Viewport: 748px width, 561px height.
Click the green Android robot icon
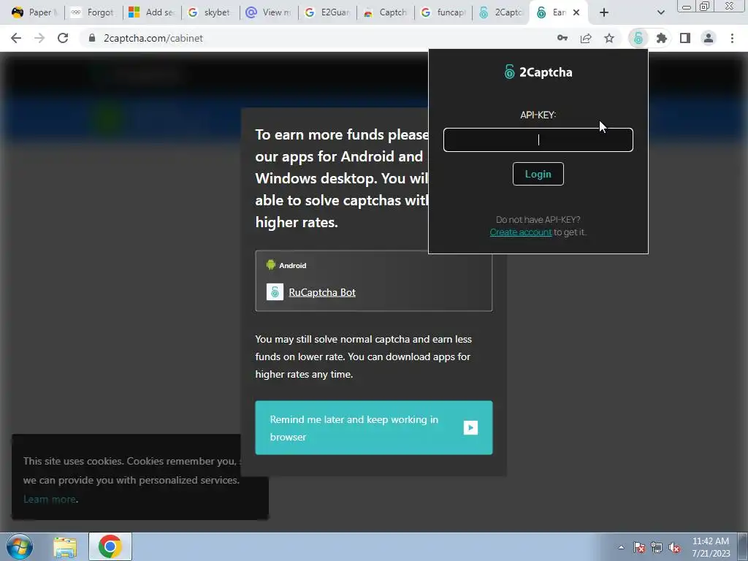(x=271, y=264)
